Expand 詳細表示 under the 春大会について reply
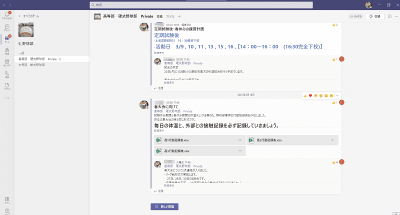The height and width of the screenshot is (215, 400). 169,185
